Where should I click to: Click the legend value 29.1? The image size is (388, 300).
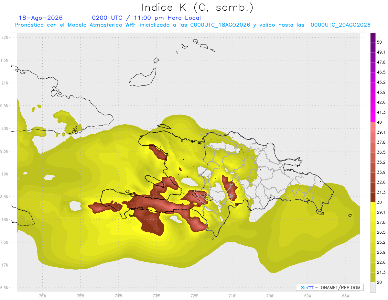coord(381,212)
